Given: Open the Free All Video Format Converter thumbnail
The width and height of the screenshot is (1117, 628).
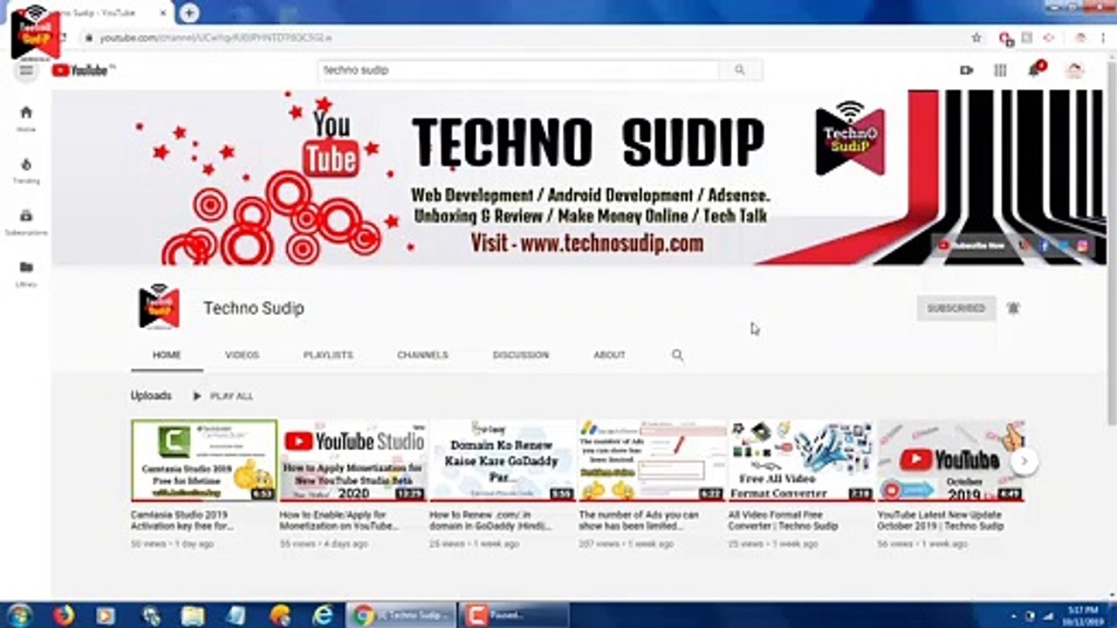Looking at the screenshot, I should [801, 461].
